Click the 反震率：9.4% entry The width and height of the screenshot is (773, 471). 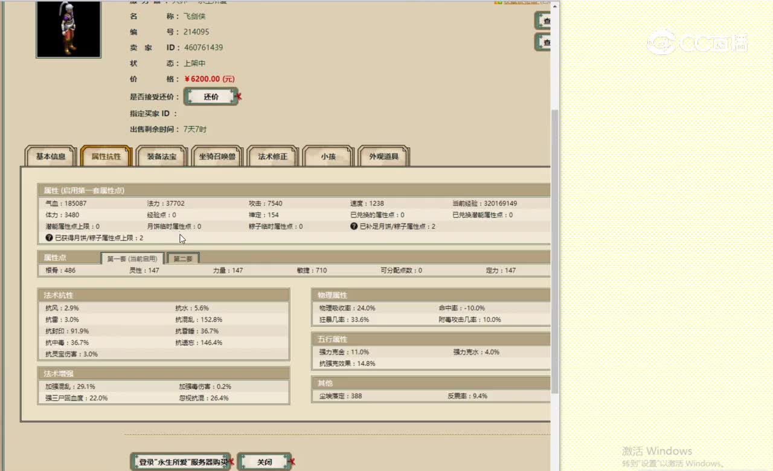pyautogui.click(x=467, y=396)
